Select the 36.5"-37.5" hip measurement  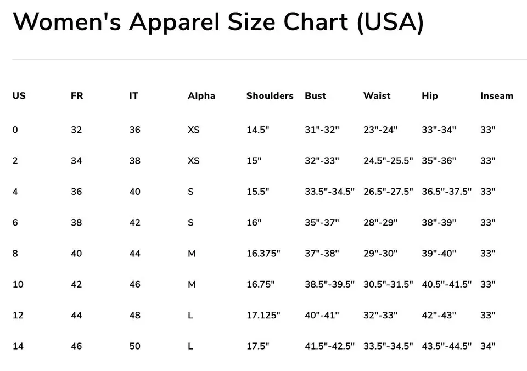pyautogui.click(x=446, y=192)
